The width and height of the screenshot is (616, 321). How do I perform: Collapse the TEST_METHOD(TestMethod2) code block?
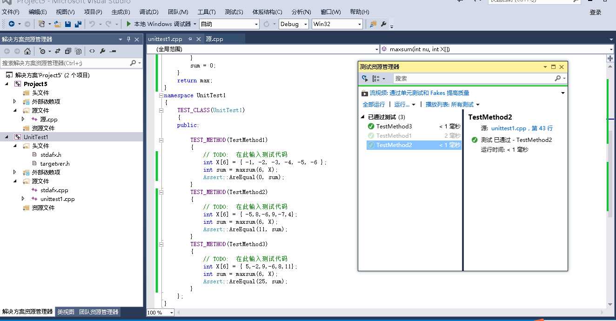tap(161, 192)
